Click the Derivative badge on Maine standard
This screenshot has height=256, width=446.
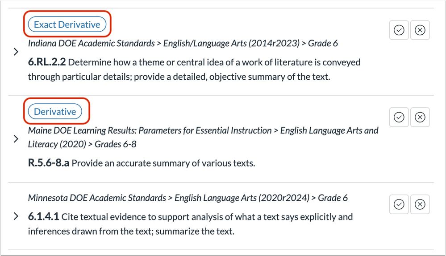pos(55,111)
